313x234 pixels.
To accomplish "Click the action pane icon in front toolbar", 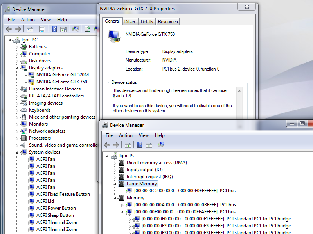I will point(149,145).
